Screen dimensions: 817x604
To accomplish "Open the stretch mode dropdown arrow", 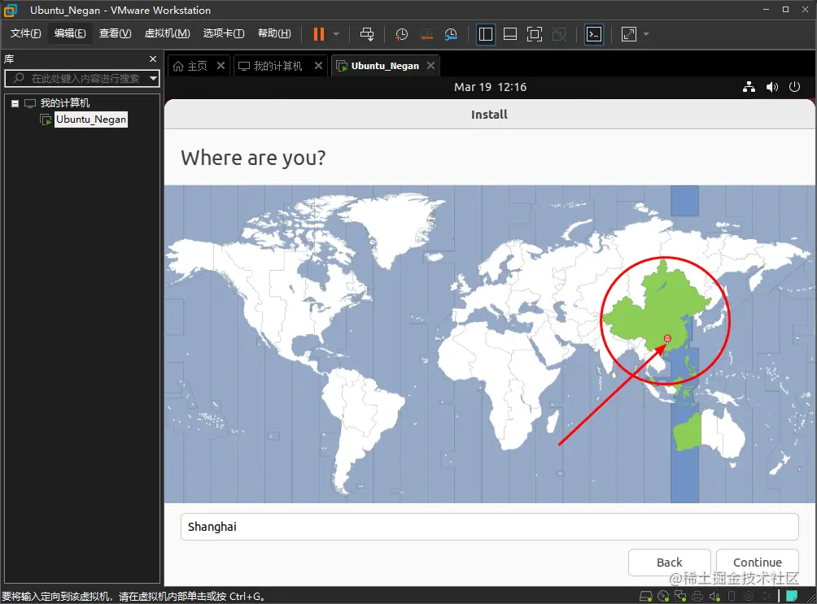I will point(646,34).
